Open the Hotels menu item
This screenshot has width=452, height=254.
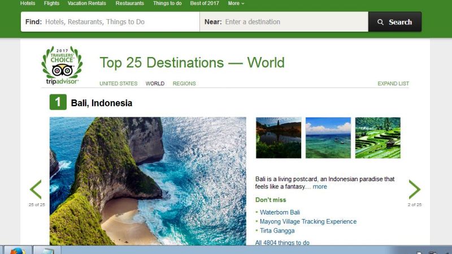click(x=28, y=3)
